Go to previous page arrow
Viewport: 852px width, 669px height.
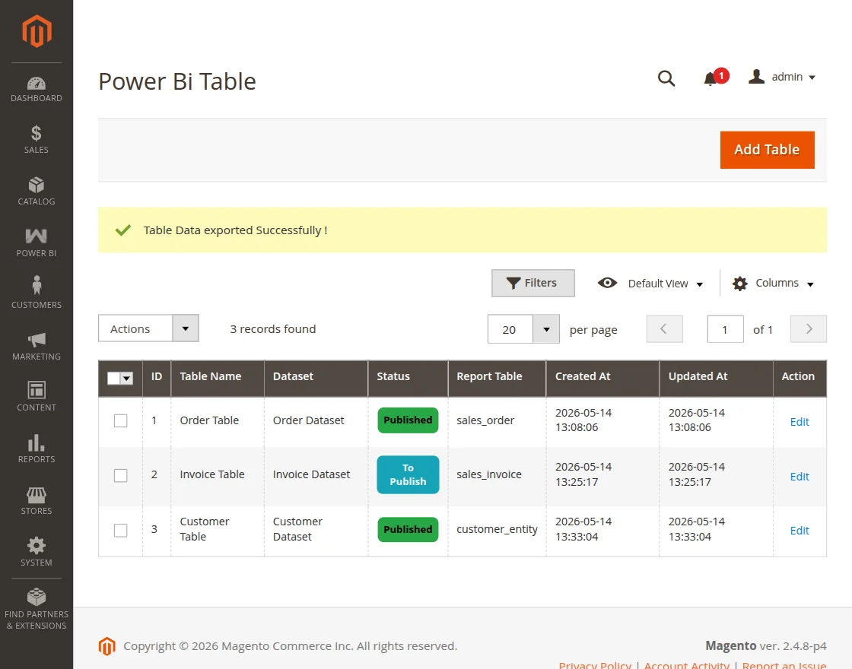[x=664, y=329]
